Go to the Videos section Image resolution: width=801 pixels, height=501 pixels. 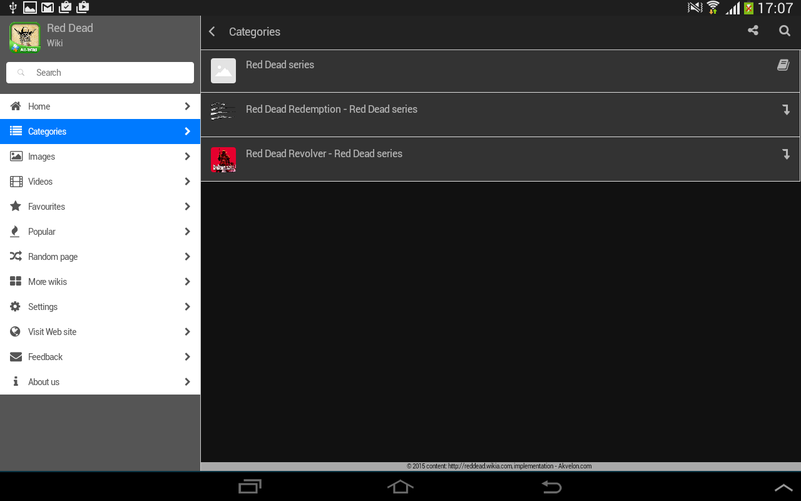pyautogui.click(x=100, y=182)
